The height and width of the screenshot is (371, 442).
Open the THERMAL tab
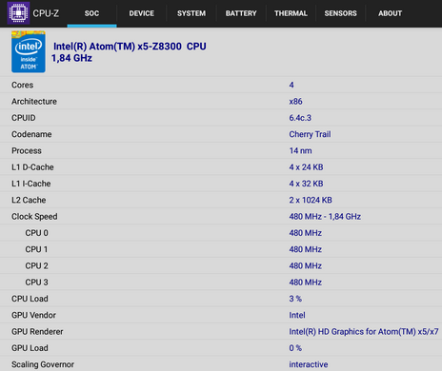pos(291,13)
